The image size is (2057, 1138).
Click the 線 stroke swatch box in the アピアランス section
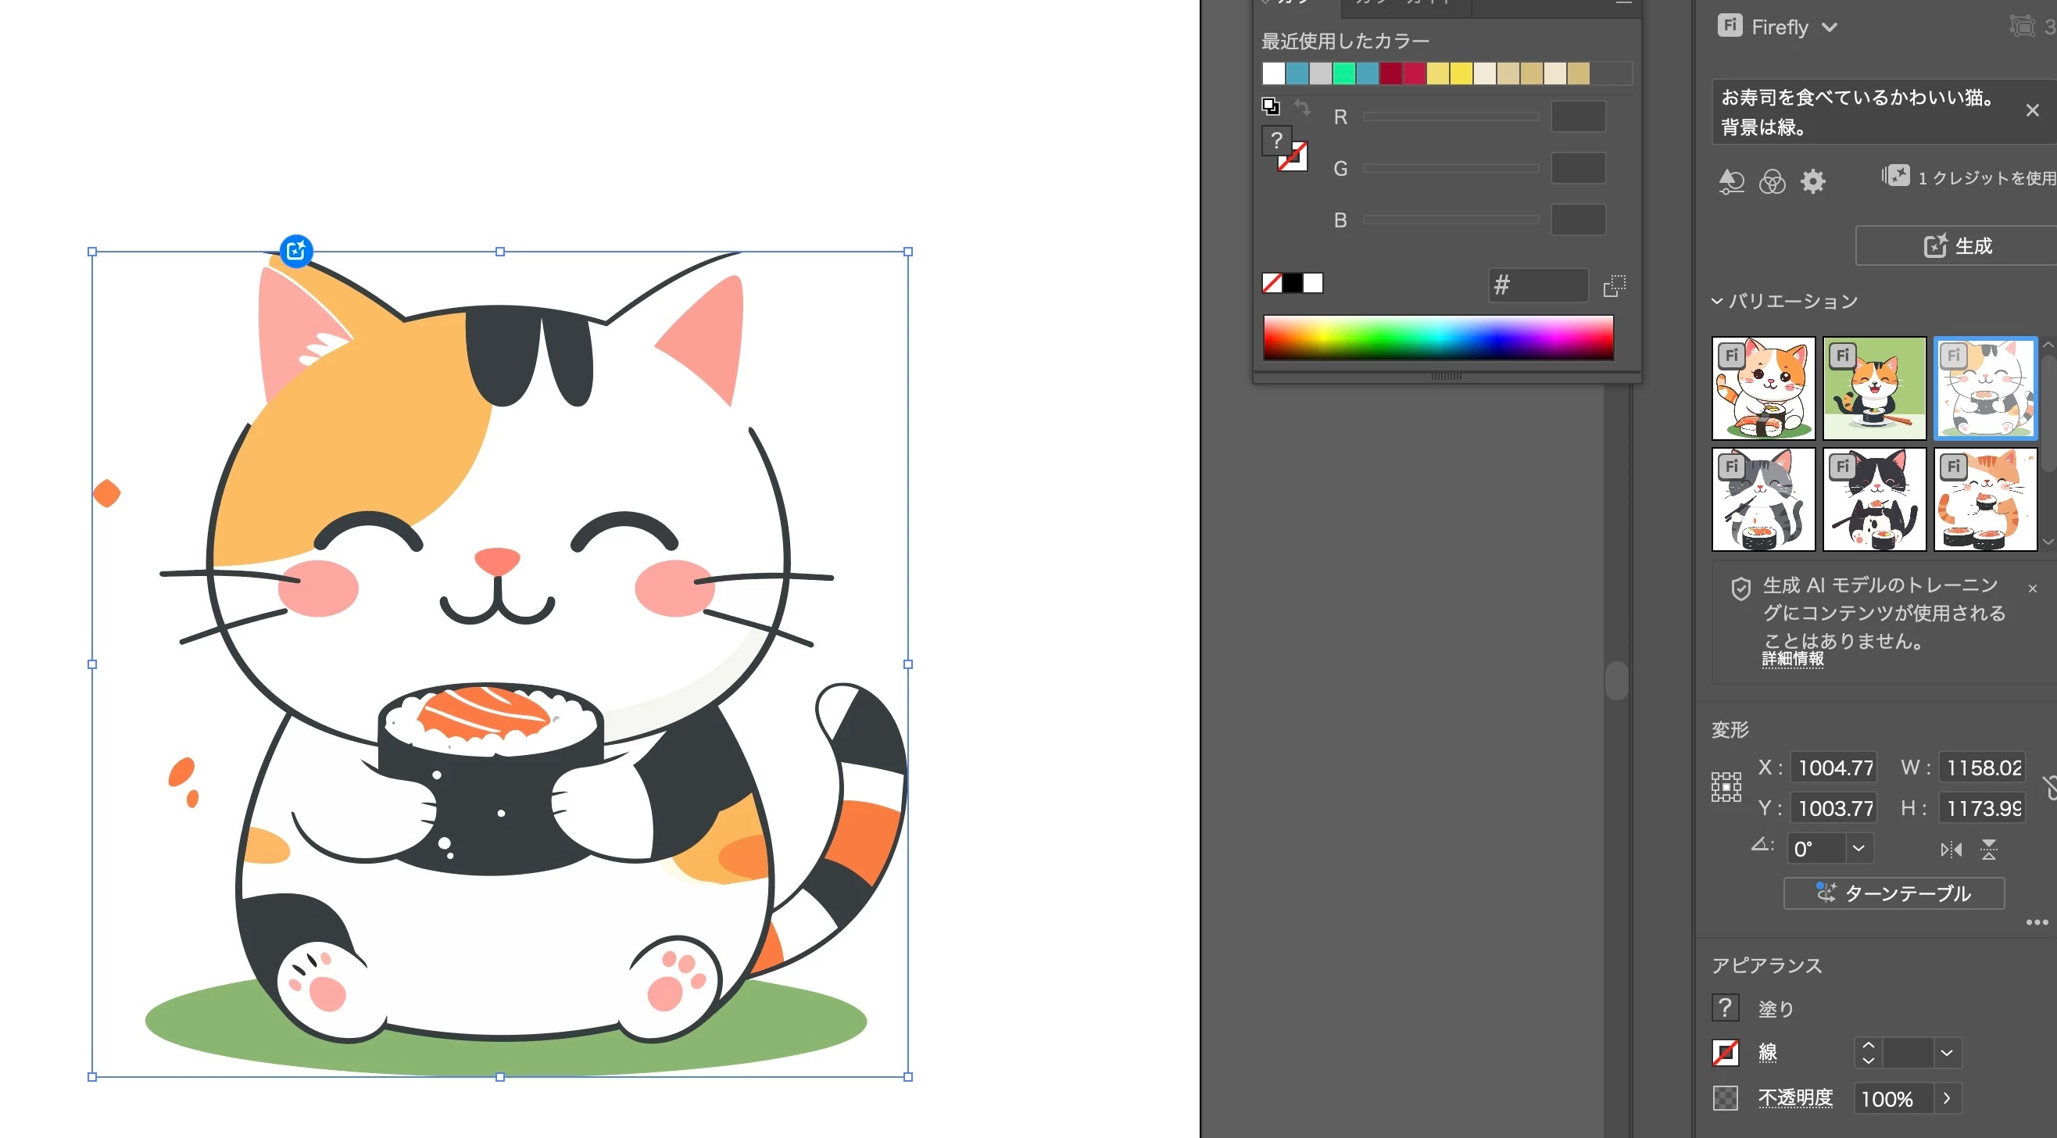[x=1726, y=1053]
